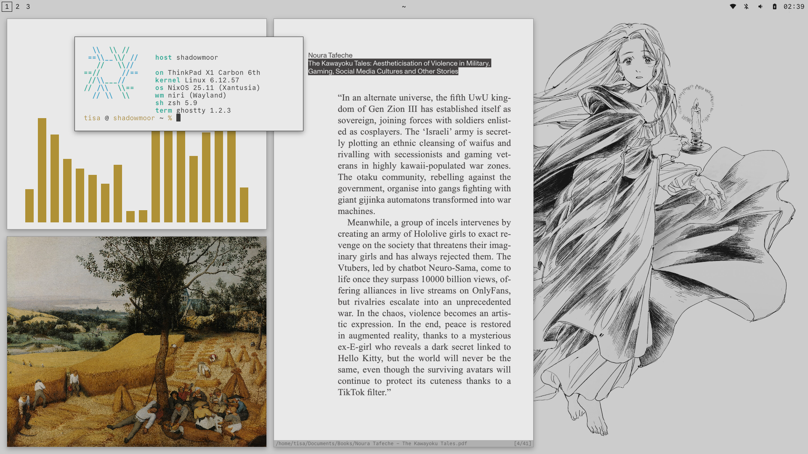Click the page indicator [4/41]
This screenshot has width=808, height=454.
(522, 443)
